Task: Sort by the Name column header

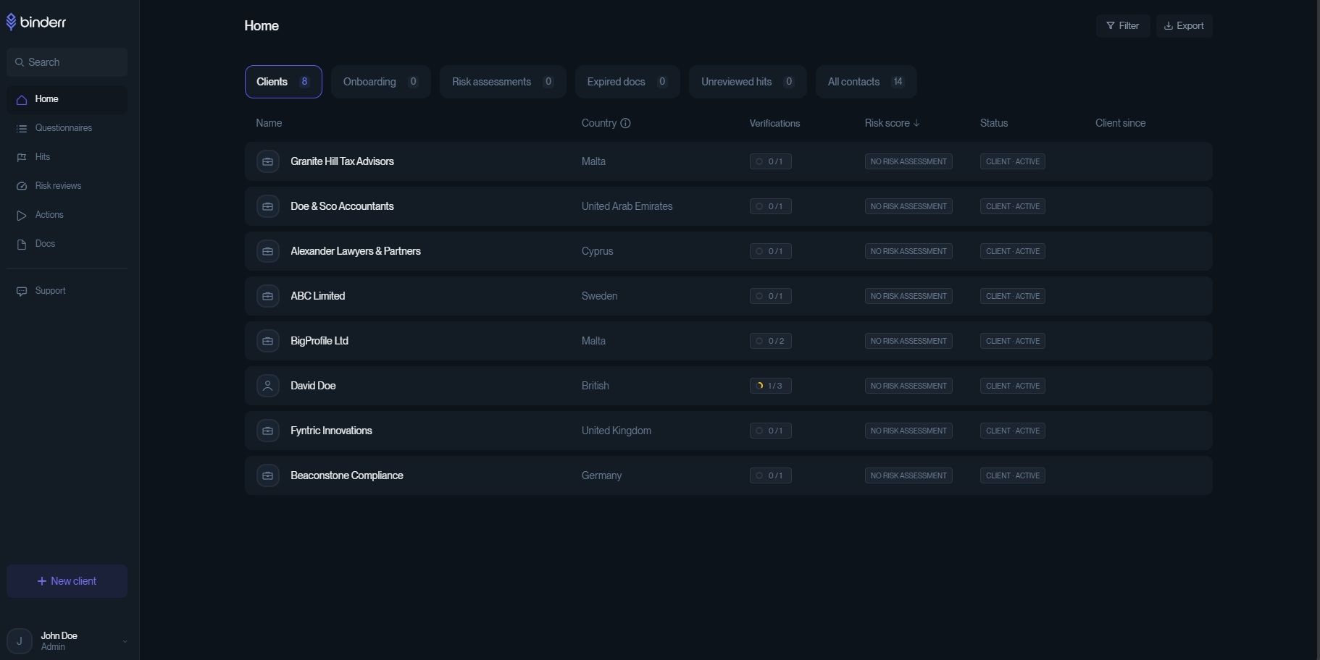Action: tap(269, 123)
